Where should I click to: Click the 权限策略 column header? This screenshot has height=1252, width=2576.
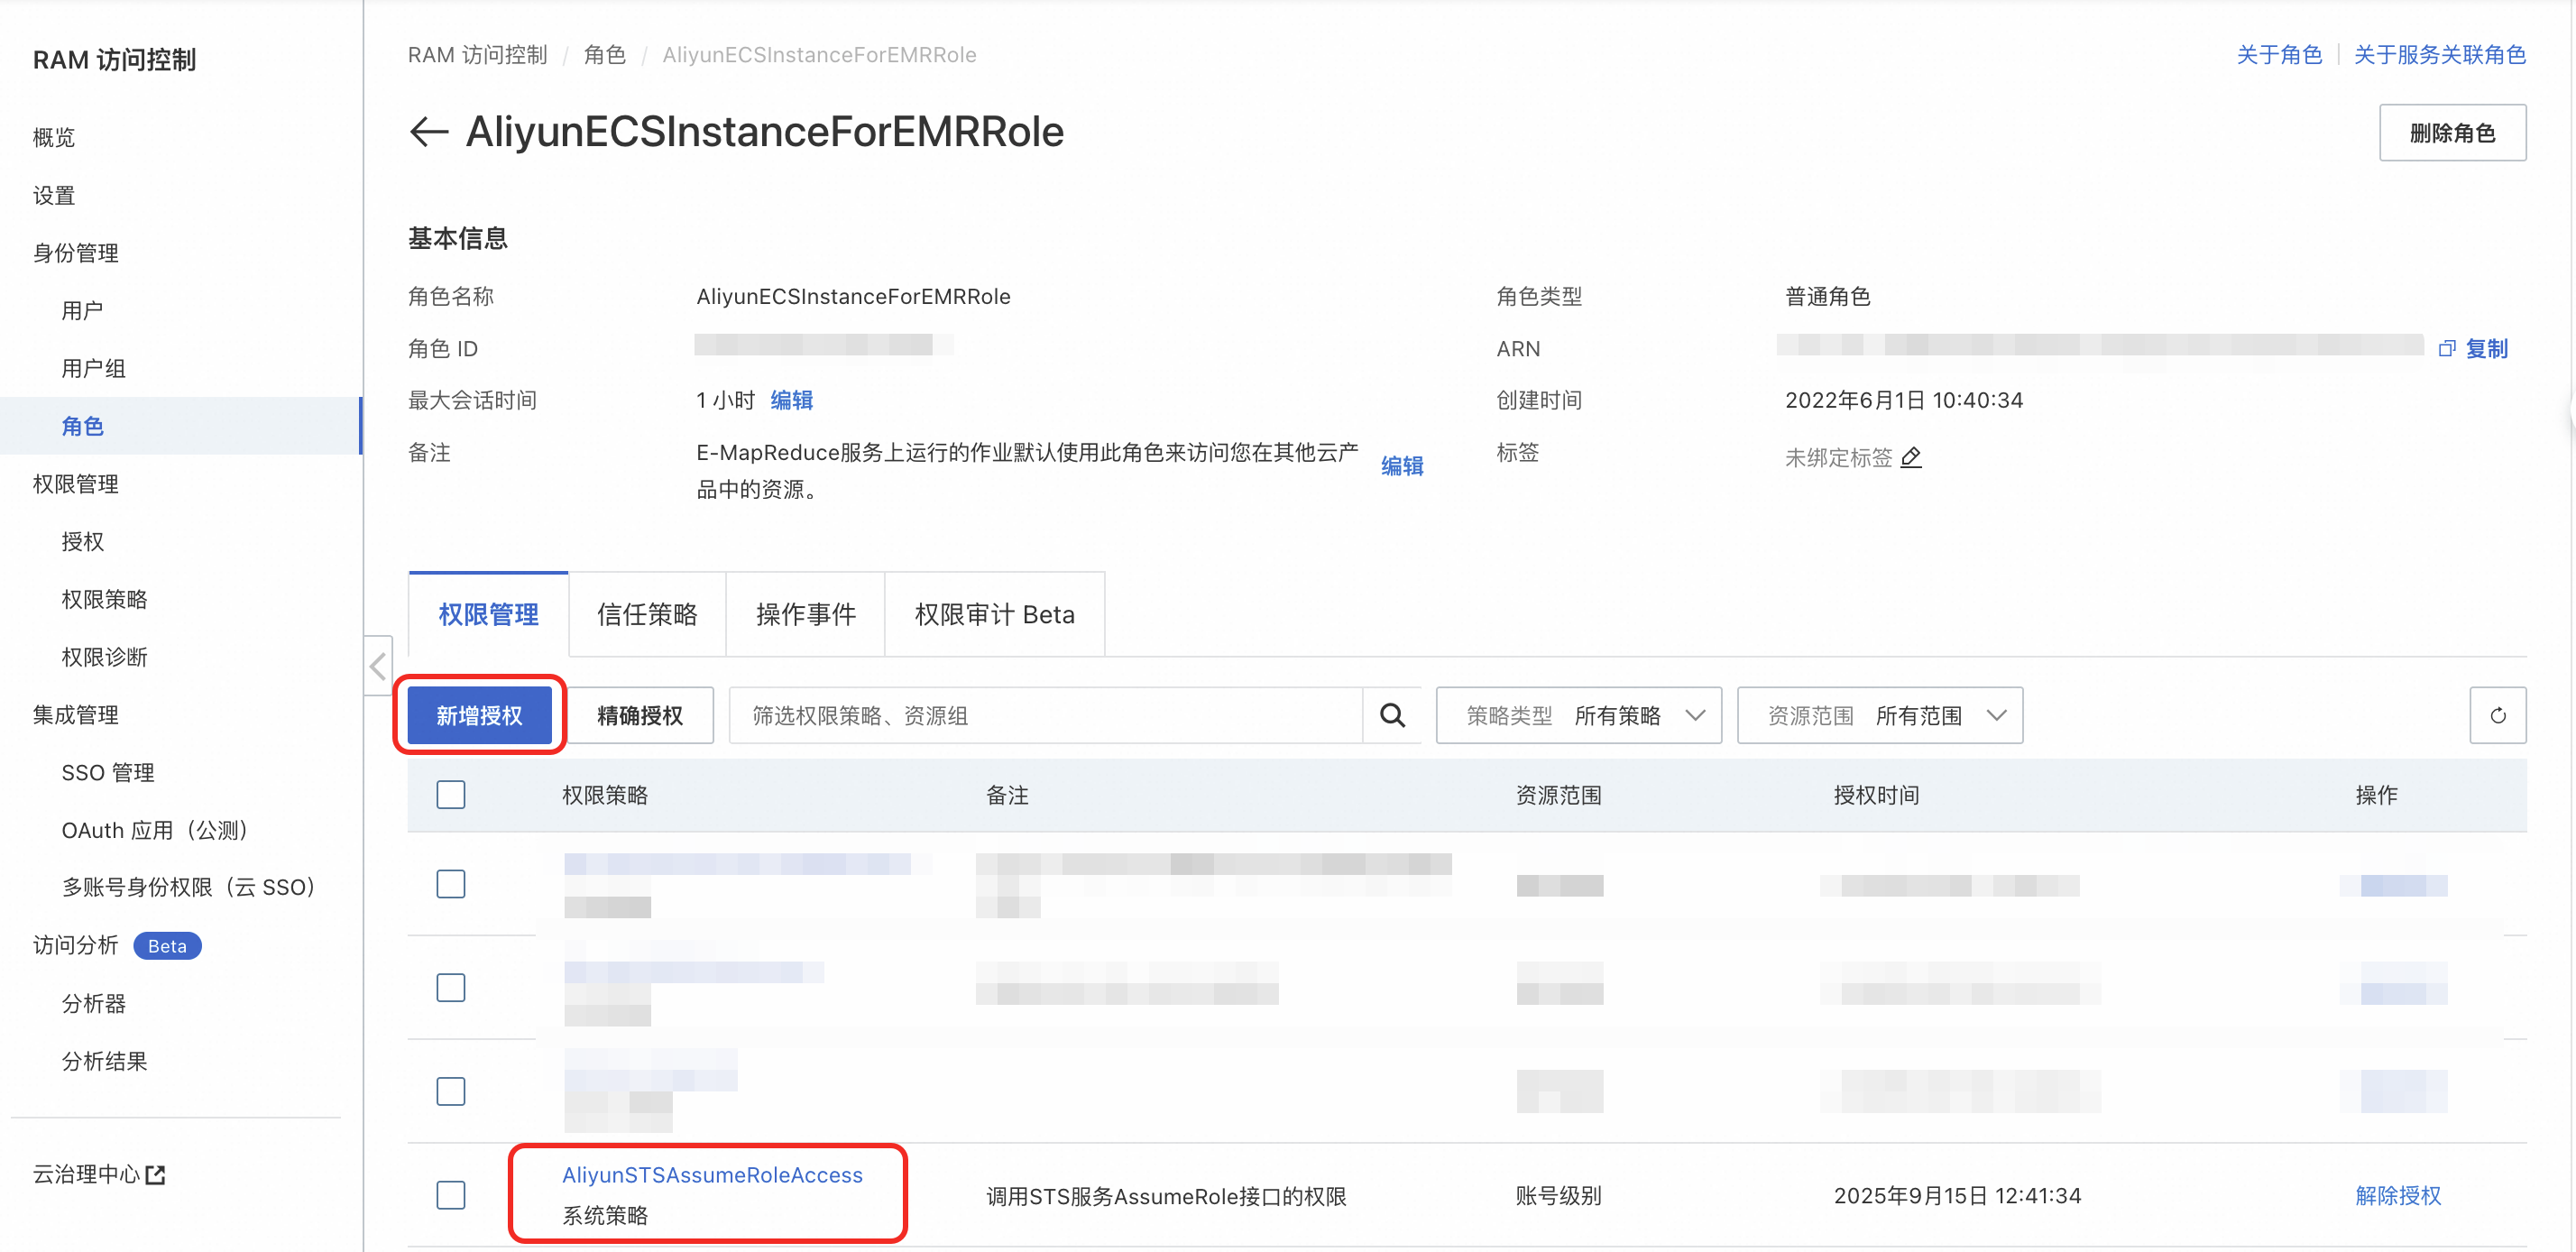605,795
